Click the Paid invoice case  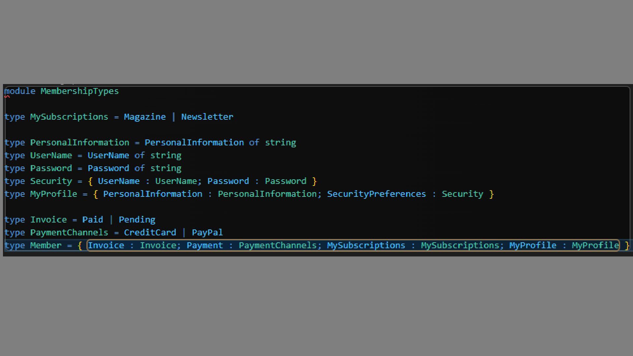93,220
